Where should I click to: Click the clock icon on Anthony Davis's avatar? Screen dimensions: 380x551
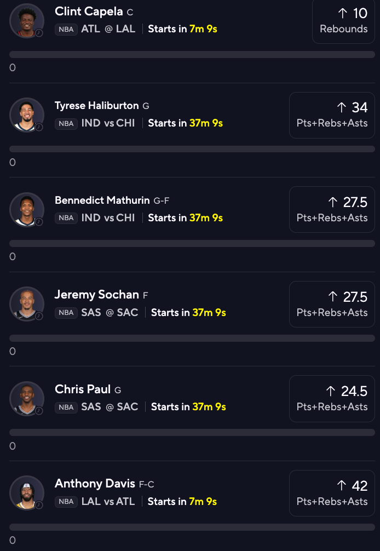point(39,505)
